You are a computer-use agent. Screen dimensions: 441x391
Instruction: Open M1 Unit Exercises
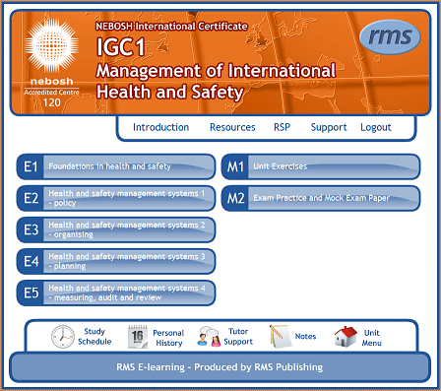321,166
